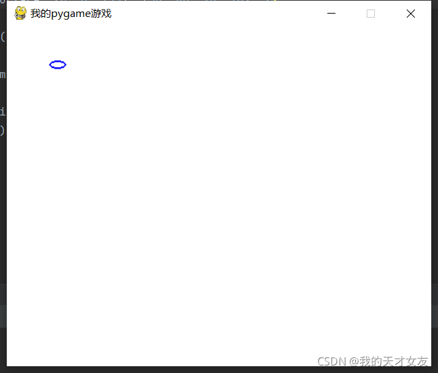
Task: Click the CSDN watermark text
Action: coord(333,361)
